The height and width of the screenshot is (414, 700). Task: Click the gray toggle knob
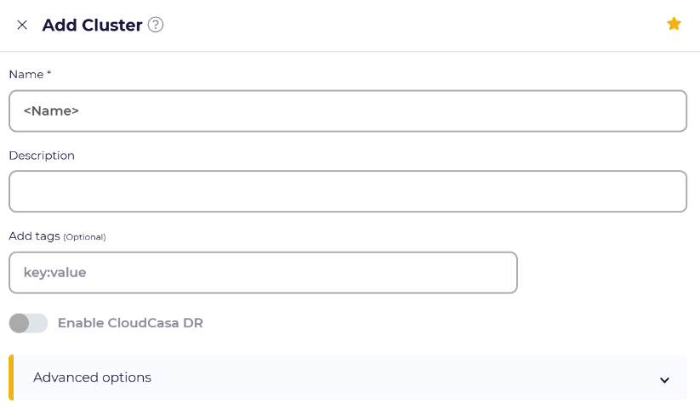(x=20, y=323)
